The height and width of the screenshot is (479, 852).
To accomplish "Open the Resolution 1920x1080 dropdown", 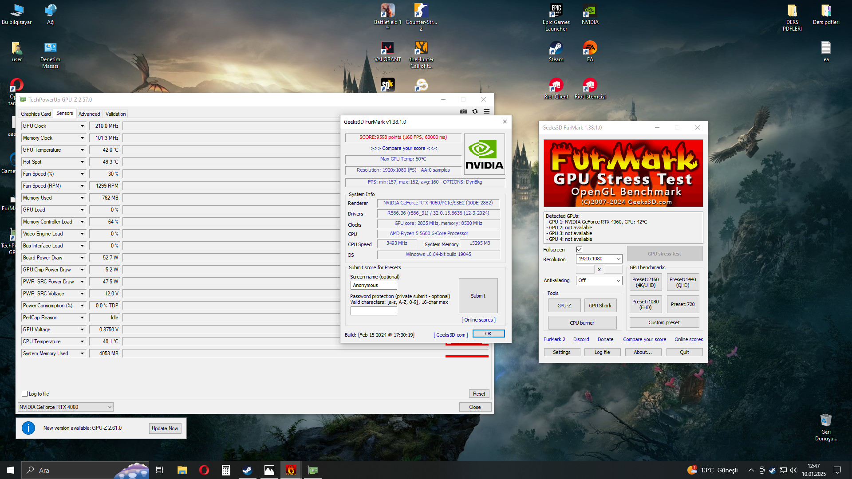I will pos(599,259).
